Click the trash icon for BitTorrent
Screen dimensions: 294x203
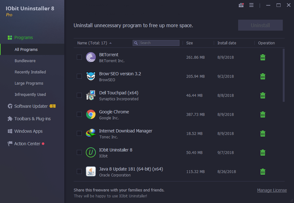click(x=263, y=57)
